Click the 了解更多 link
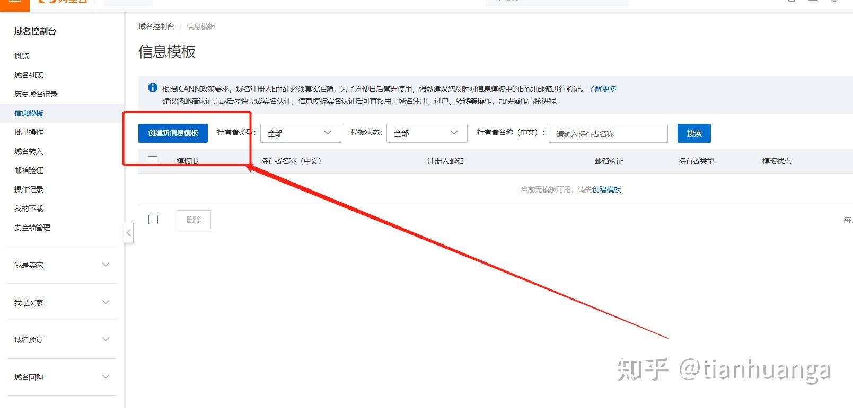This screenshot has height=408, width=853. point(602,89)
